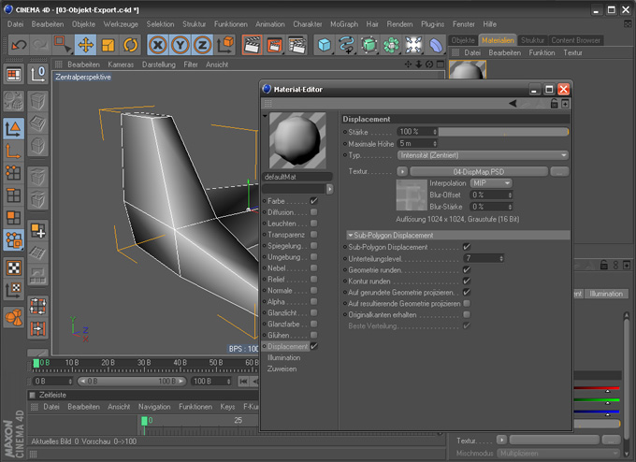This screenshot has width=636, height=462.
Task: Click the Maximale Höhe input field
Action: coord(415,143)
